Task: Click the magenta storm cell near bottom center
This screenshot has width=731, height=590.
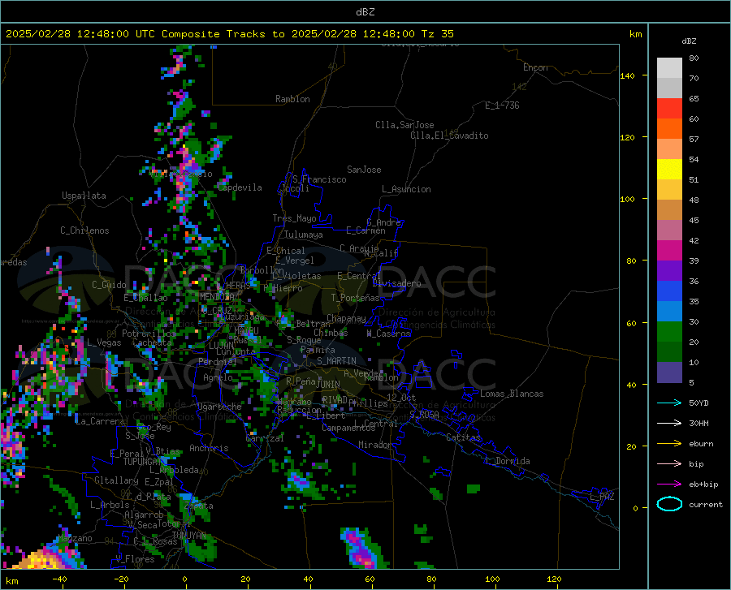Action: [361, 549]
